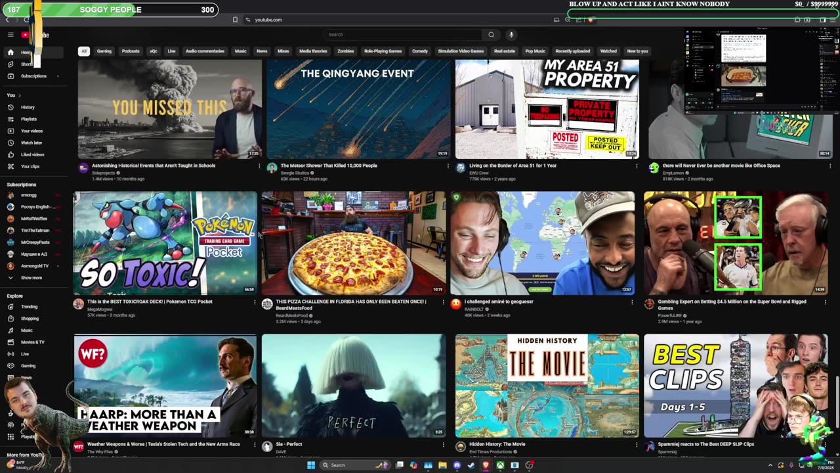840x473 pixels.
Task: Open The Meteor Shower That Killed 10,000 People title
Action: [x=329, y=166]
